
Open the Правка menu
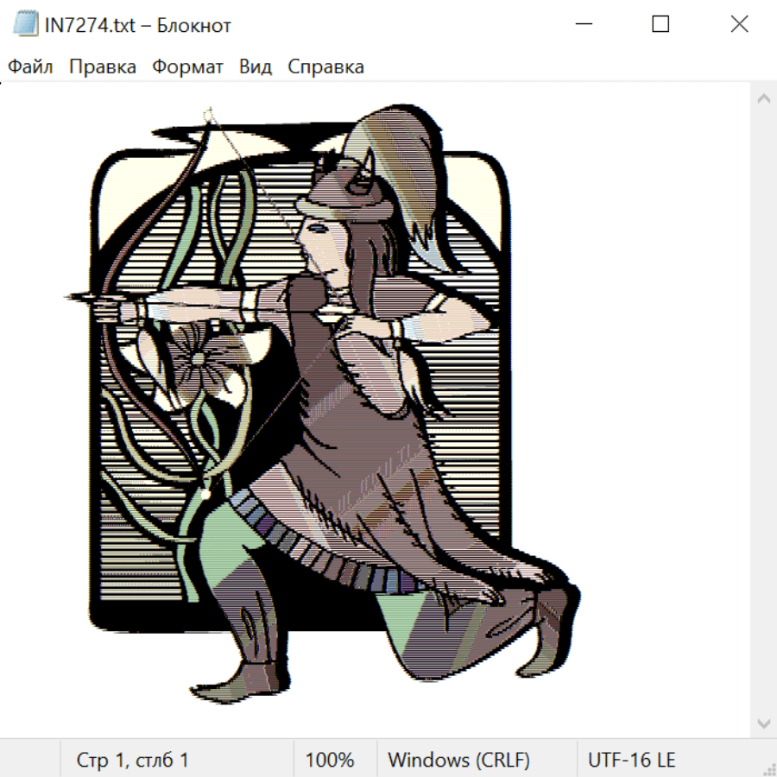click(x=102, y=67)
